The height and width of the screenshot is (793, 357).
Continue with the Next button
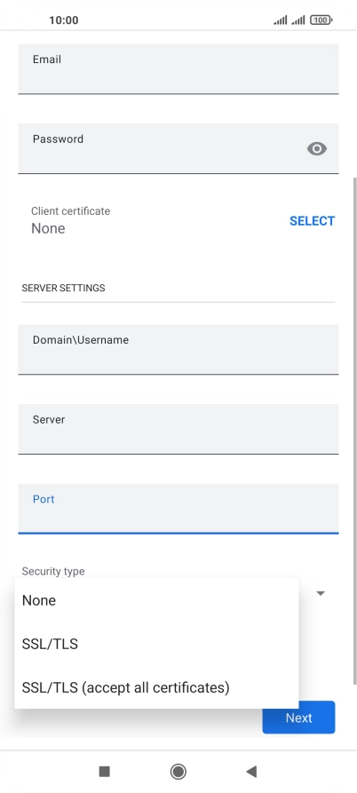[x=298, y=718]
